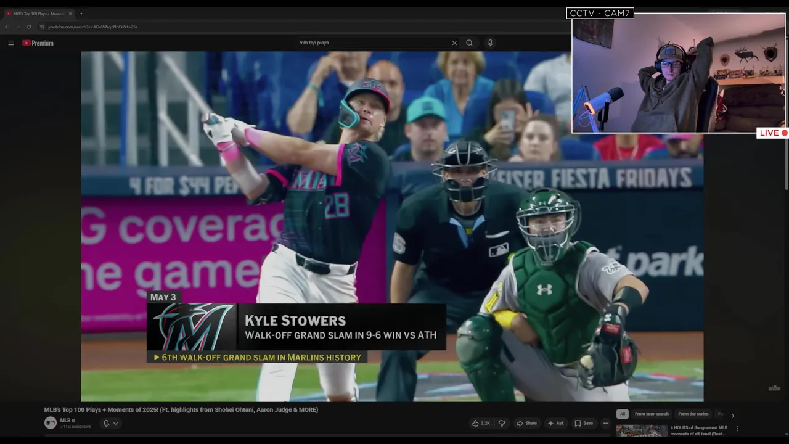
Task: Select the 'From the series' chip
Action: (x=693, y=414)
